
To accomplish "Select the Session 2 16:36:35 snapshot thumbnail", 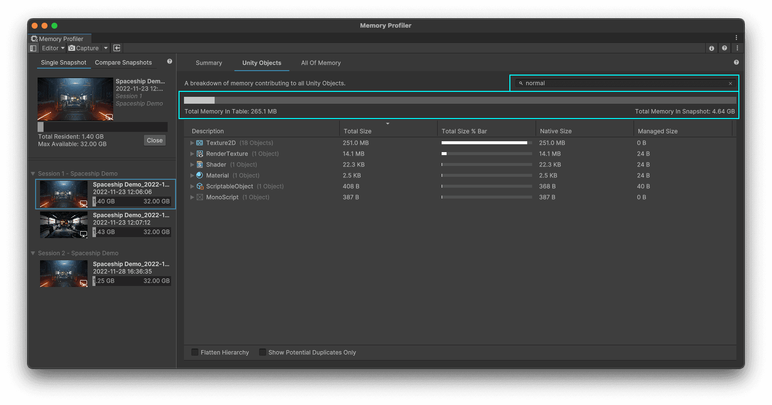I will coord(64,274).
